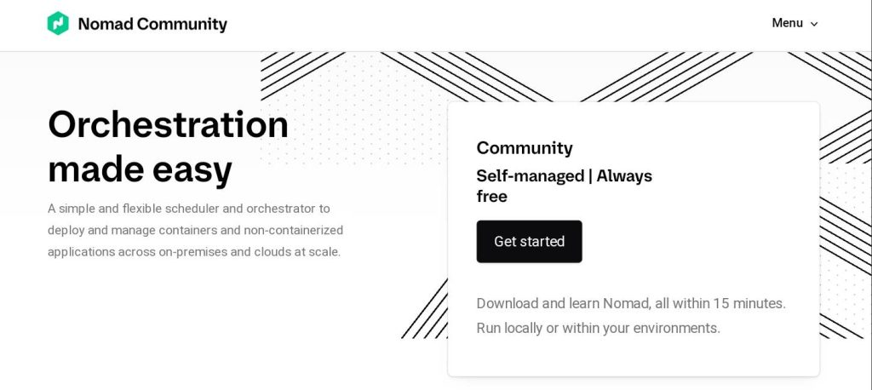This screenshot has height=390, width=872.
Task: Click the scheduler and orchestrator description paragraph
Action: pyautogui.click(x=195, y=230)
